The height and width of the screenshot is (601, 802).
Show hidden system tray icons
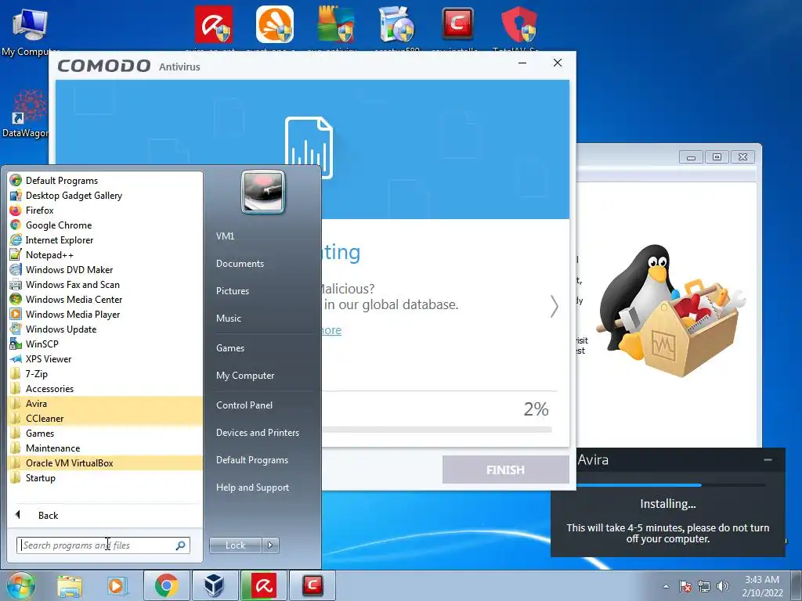(666, 586)
